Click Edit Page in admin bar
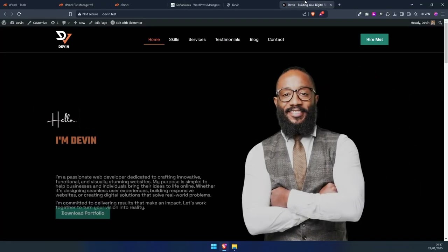The width and height of the screenshot is (448, 252). point(98,23)
